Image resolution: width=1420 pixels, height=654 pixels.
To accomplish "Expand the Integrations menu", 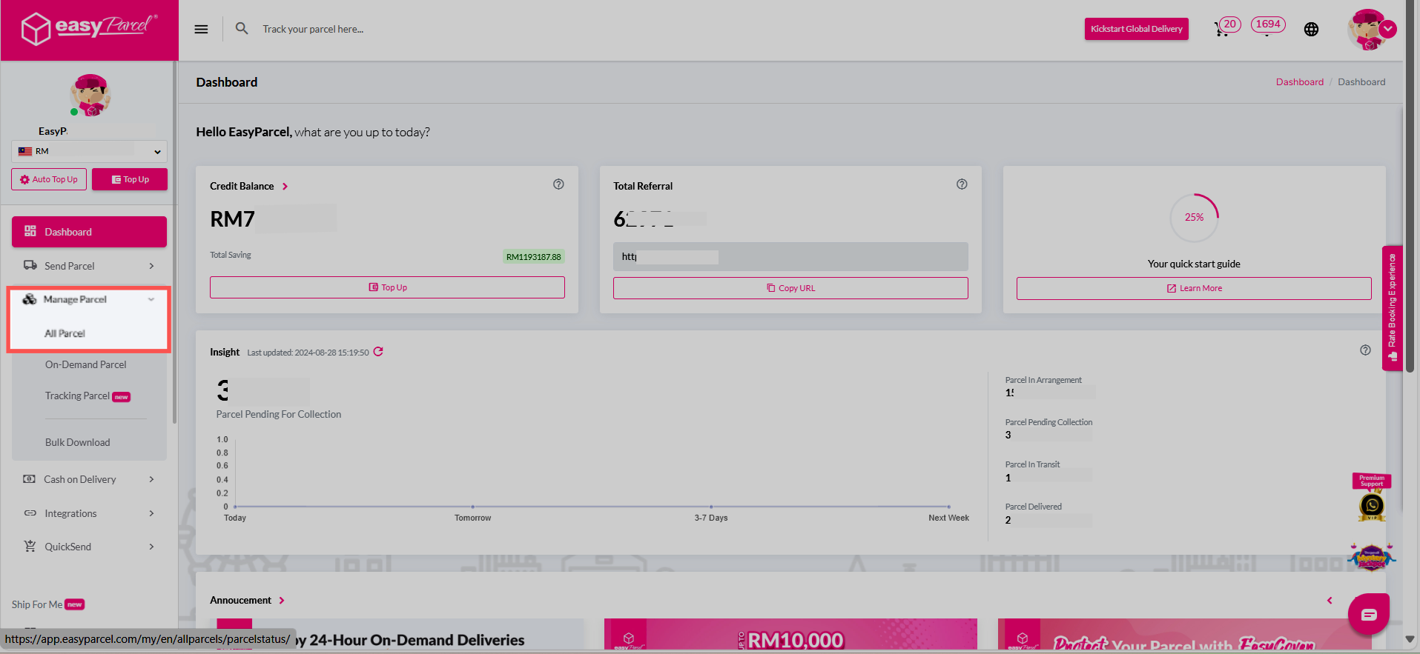I will [x=89, y=513].
